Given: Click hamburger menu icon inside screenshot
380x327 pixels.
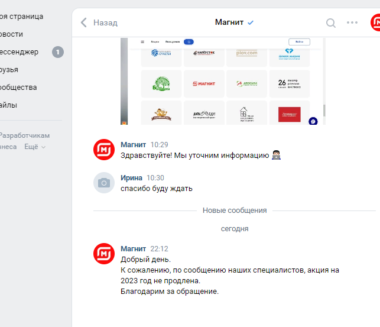Looking at the screenshot, I should [x=142, y=42].
